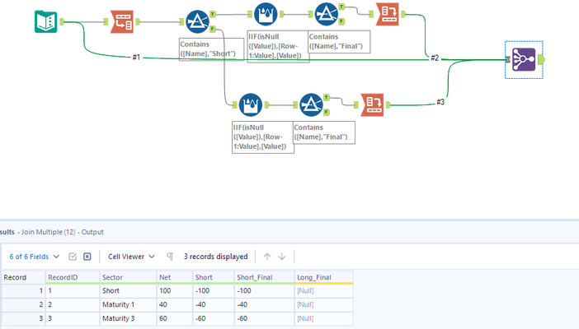Select the #3 connection label
Image resolution: width=579 pixels, height=329 pixels.
(440, 102)
